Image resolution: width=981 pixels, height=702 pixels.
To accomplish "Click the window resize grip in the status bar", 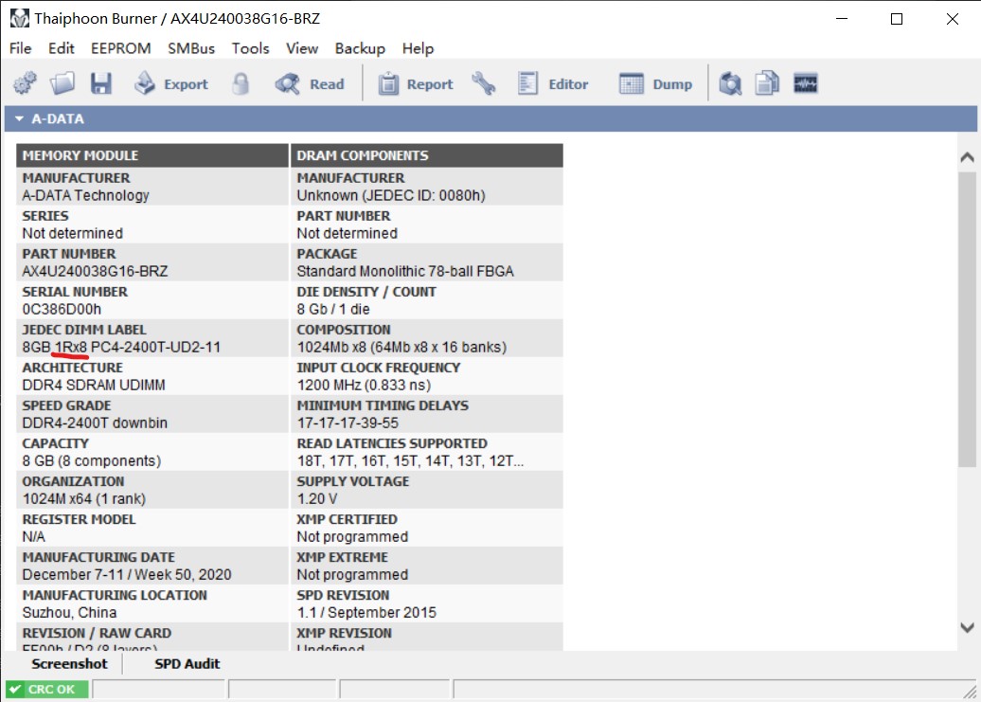I will tap(969, 691).
